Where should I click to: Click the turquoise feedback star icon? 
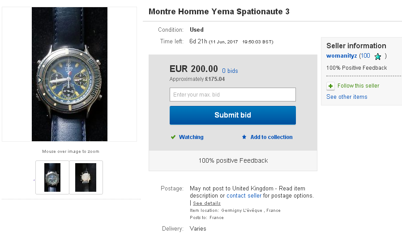point(378,57)
